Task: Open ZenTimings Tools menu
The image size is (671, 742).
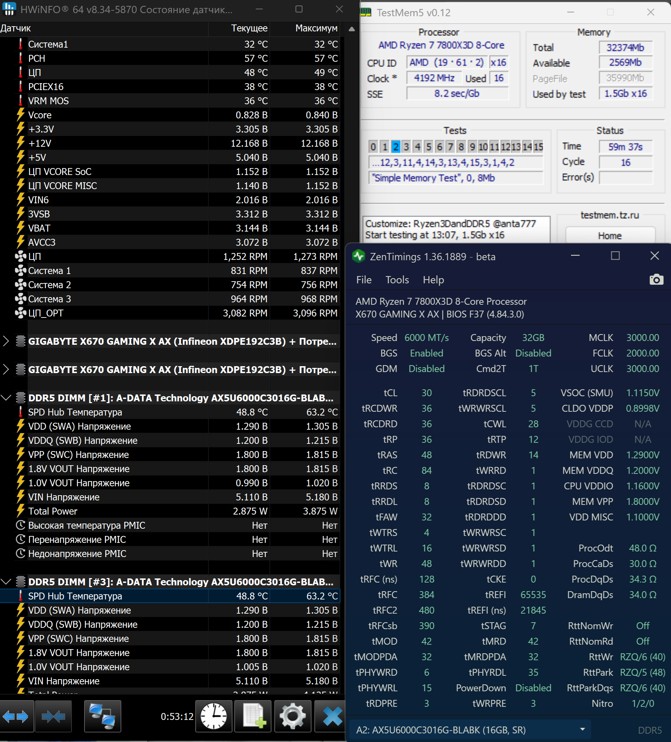Action: coord(397,280)
